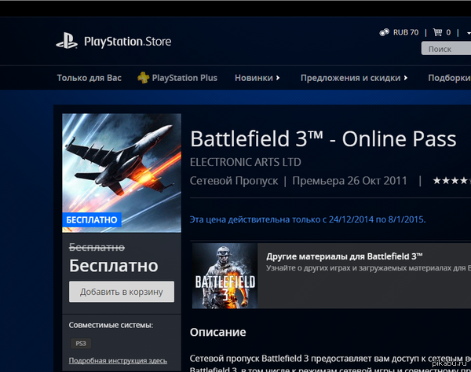Open the shopping cart icon
Viewport: 471px width, 372px height.
(436, 33)
